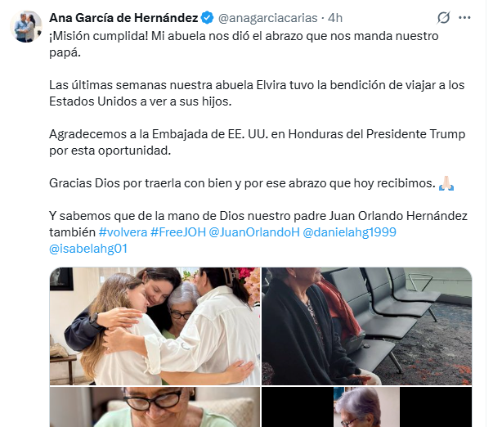The width and height of the screenshot is (493, 427).
Task: Open the @anagarciacarias handle
Action: point(268,18)
